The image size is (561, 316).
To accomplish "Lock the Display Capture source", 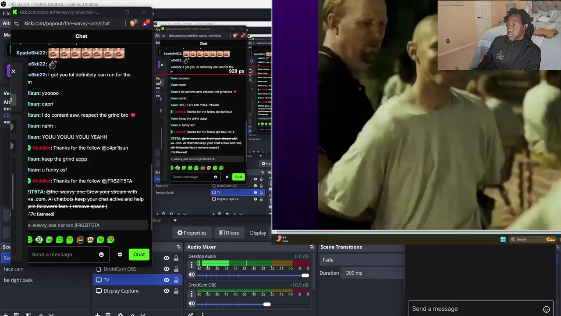I will tap(176, 291).
